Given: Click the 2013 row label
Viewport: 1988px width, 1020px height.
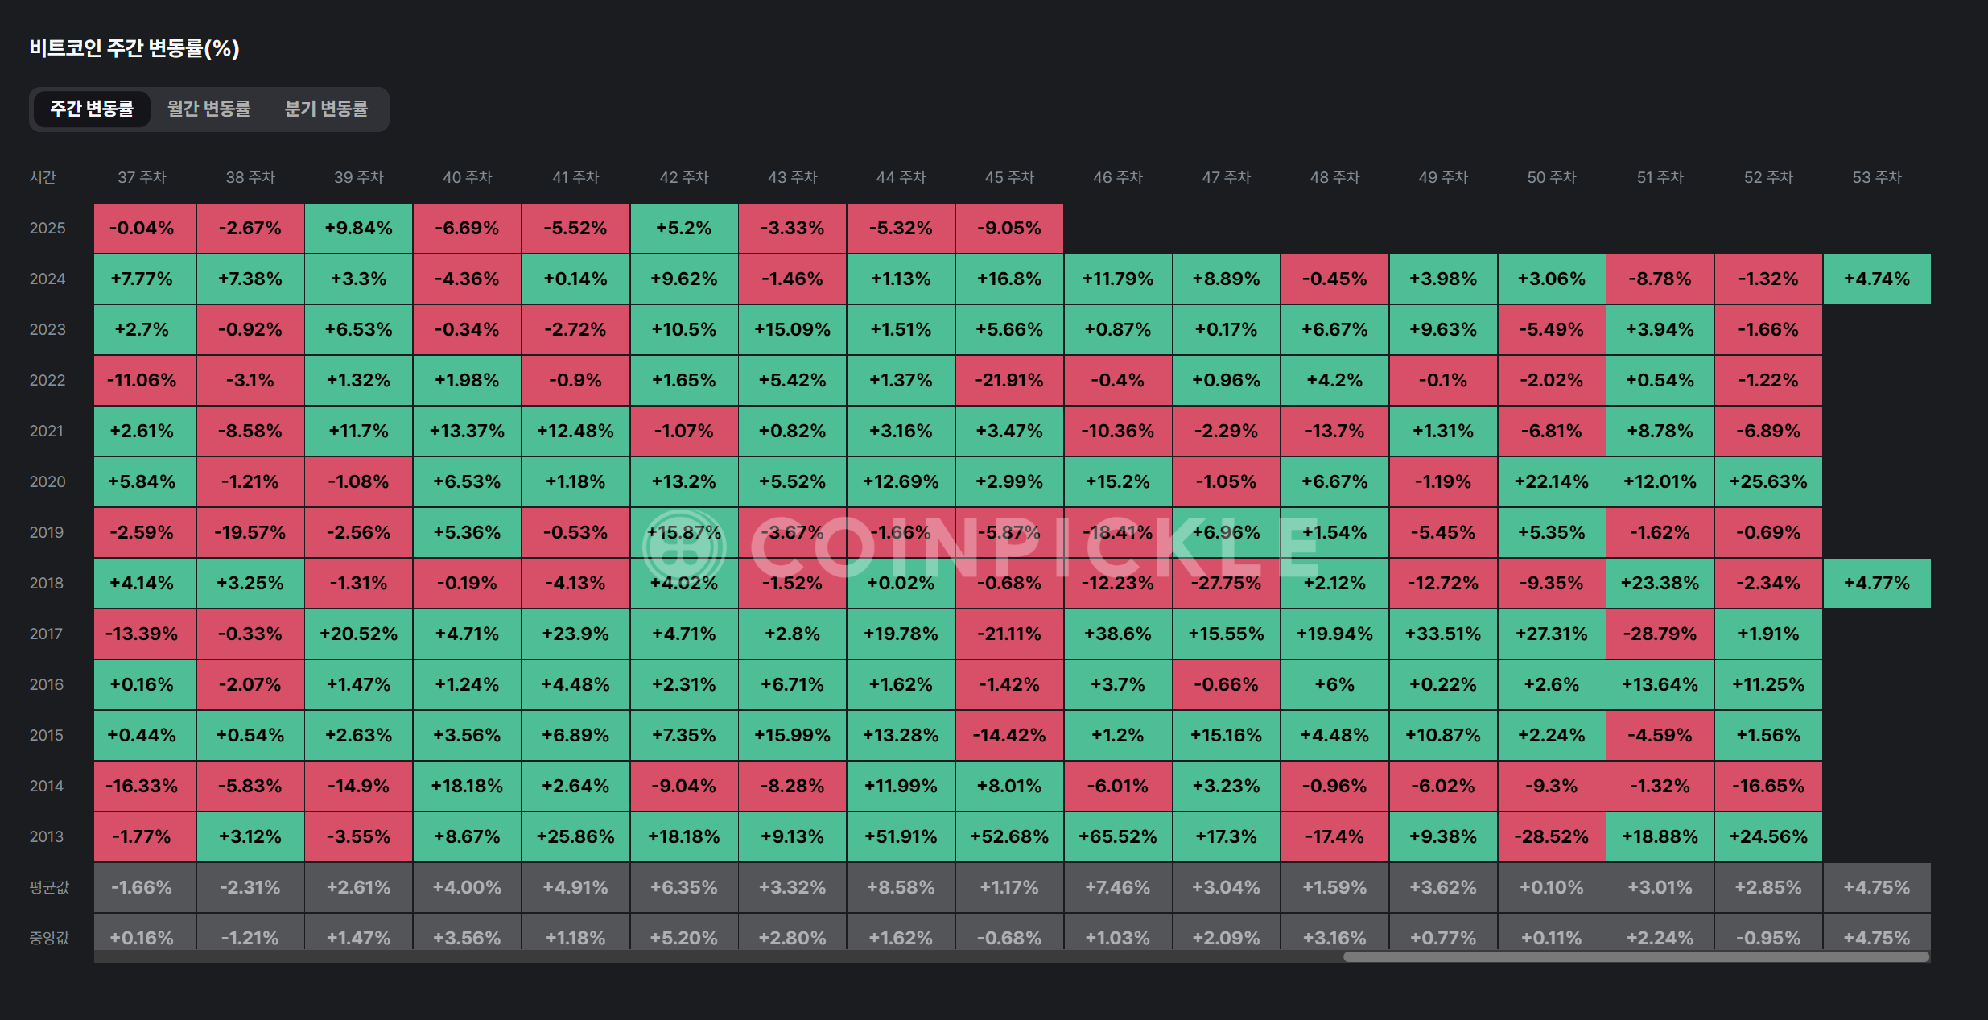Looking at the screenshot, I should [47, 836].
